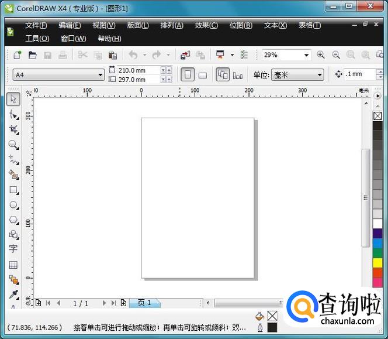The width and height of the screenshot is (388, 339).
Task: Switch page to Landscape orientation
Action: 203,75
